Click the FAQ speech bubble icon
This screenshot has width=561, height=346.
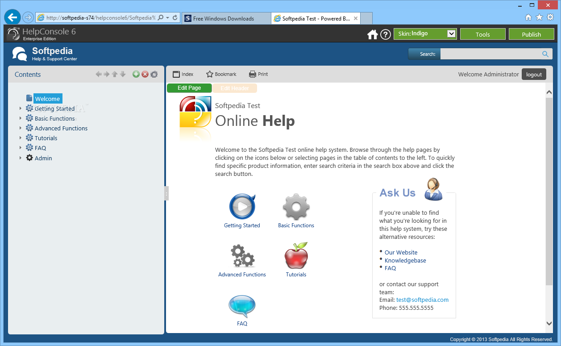pos(242,306)
